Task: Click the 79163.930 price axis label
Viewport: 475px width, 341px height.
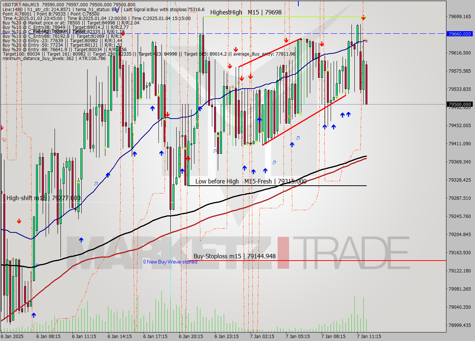Action: (x=460, y=253)
